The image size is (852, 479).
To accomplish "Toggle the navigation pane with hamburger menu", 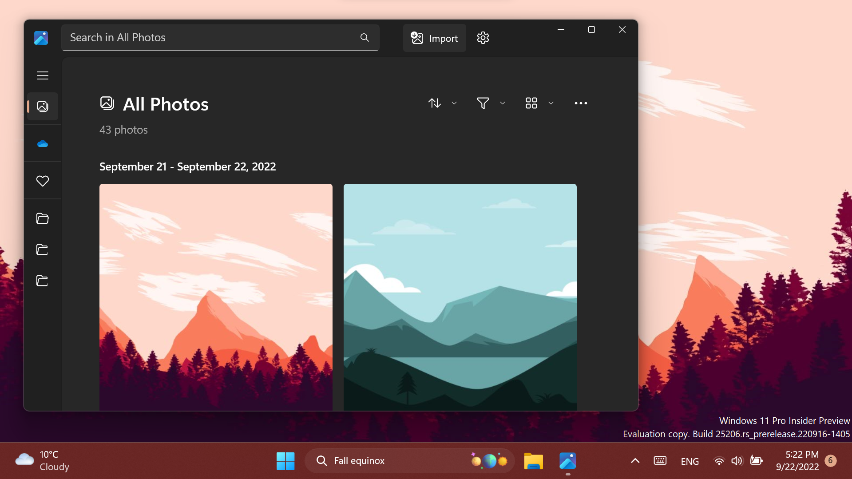I will 42,75.
